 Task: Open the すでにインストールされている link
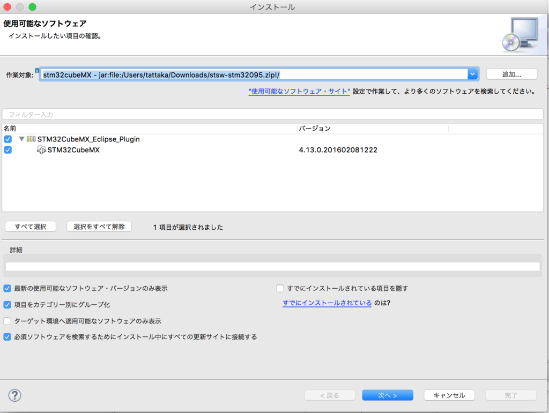(x=327, y=303)
